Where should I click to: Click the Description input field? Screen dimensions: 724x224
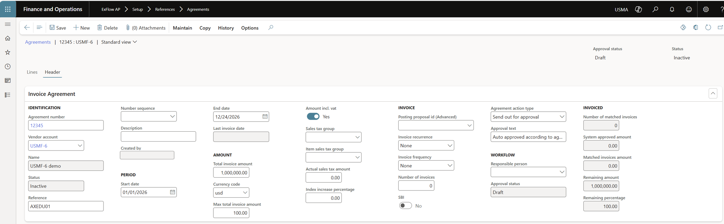158,137
